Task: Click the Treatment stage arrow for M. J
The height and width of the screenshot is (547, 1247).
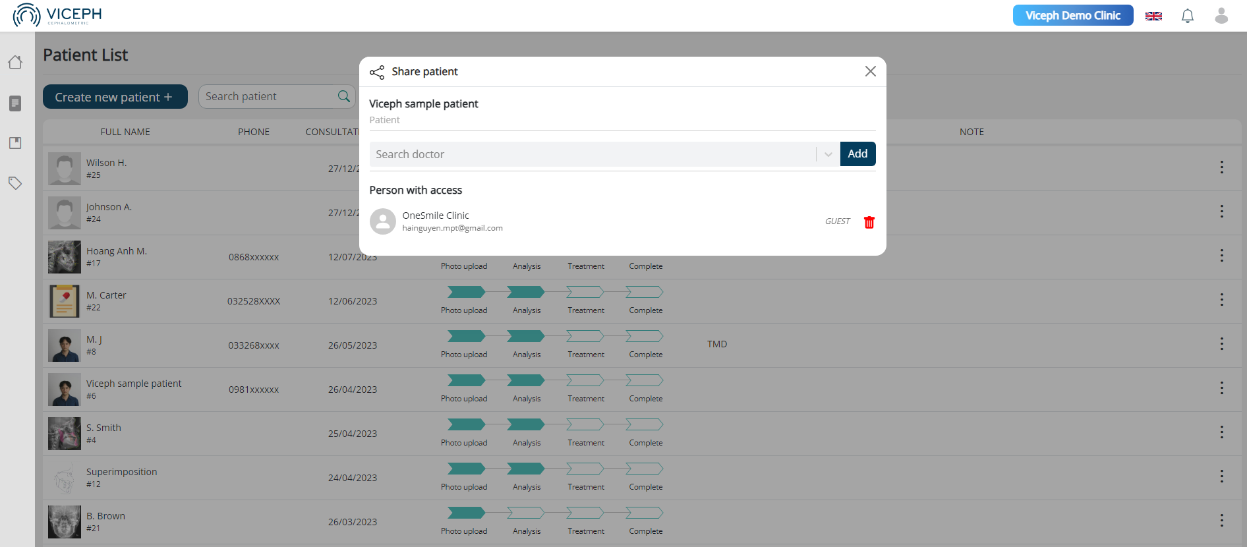Action: coord(585,337)
